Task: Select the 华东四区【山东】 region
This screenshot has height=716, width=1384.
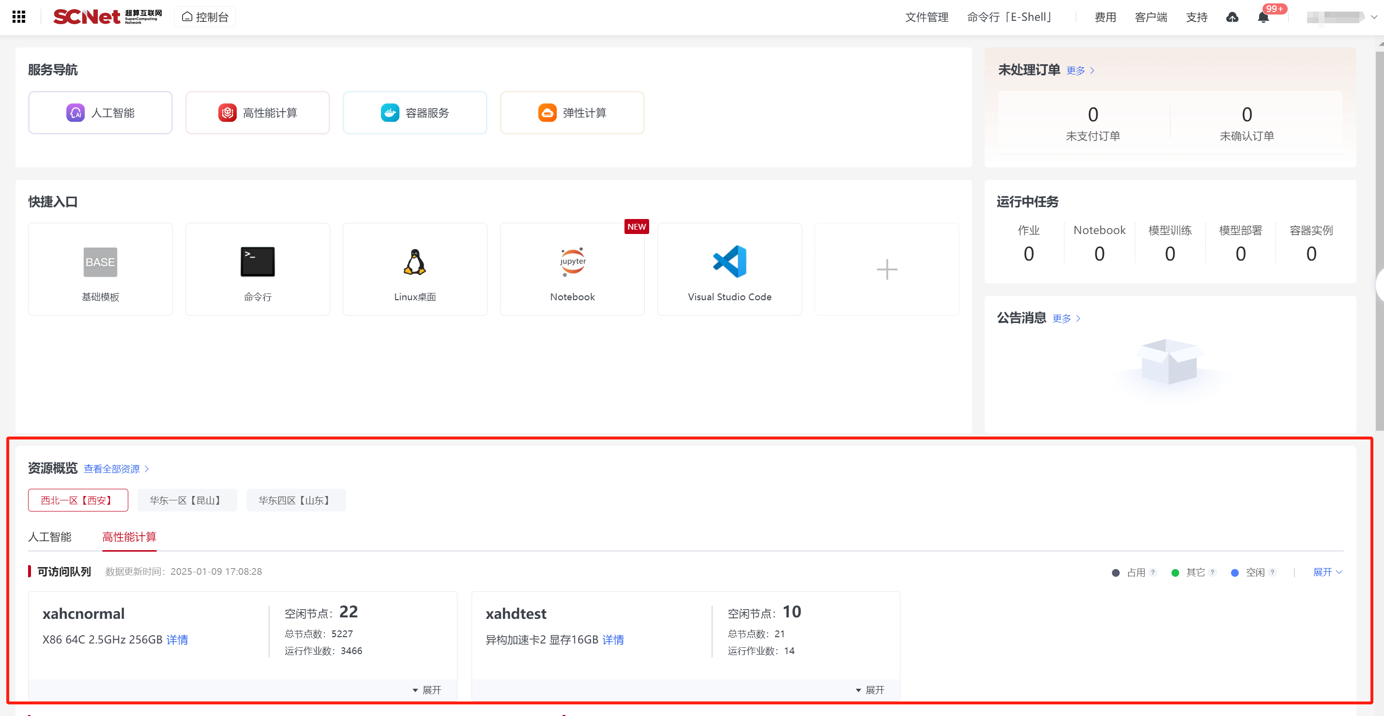Action: click(295, 500)
